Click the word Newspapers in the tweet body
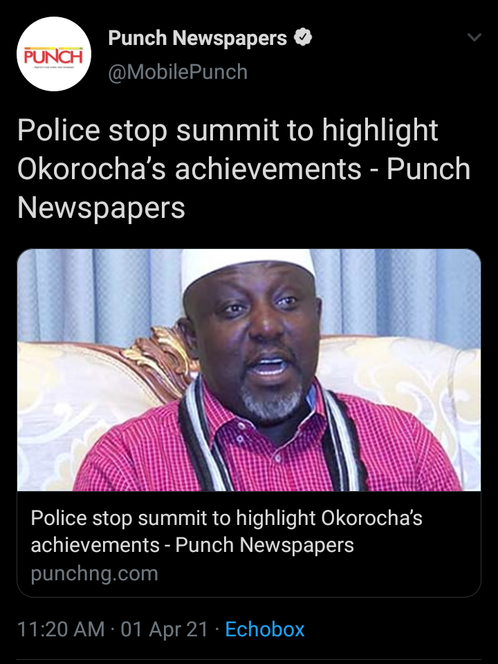 pos(101,208)
